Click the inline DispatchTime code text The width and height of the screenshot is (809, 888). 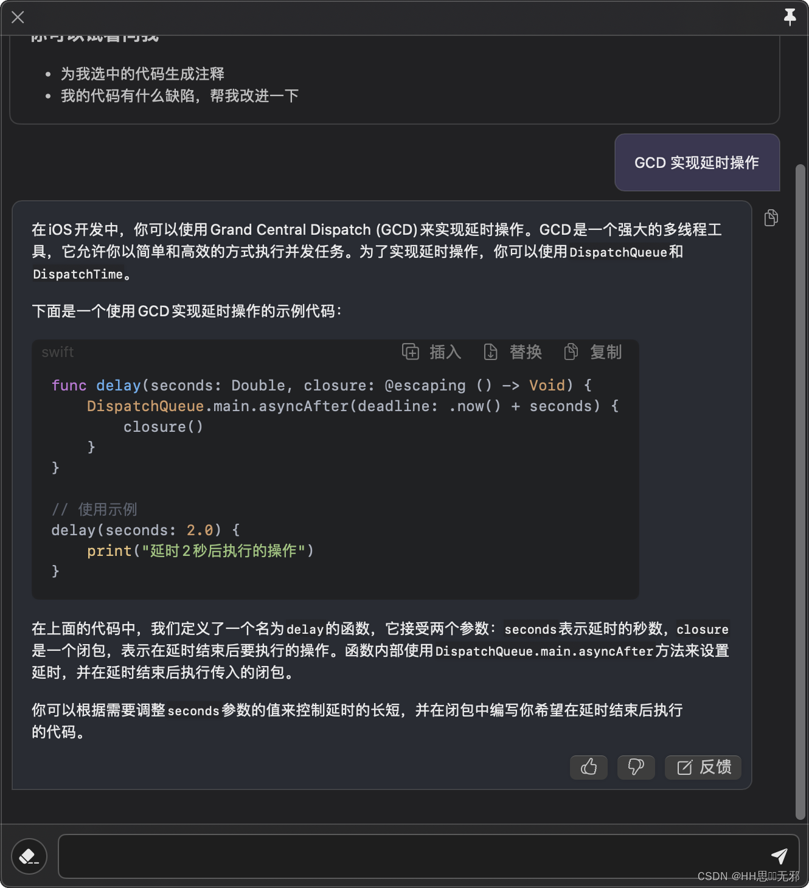click(x=78, y=274)
